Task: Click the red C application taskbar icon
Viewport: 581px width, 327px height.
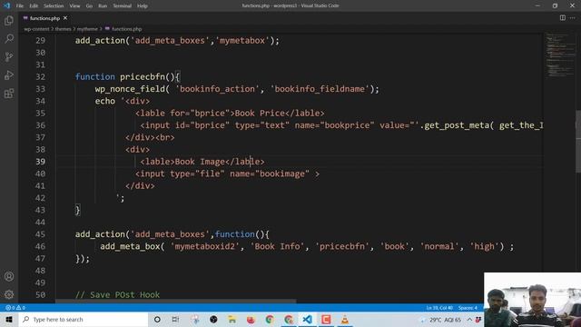Action: pos(326,319)
